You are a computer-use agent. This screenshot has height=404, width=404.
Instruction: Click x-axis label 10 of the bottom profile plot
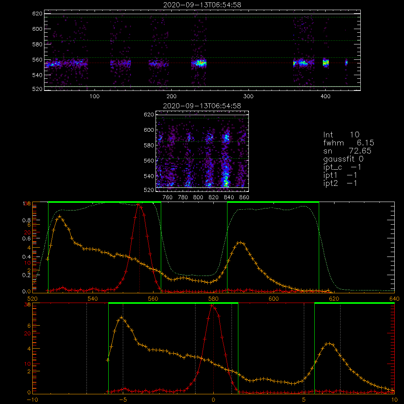[x=394, y=400]
